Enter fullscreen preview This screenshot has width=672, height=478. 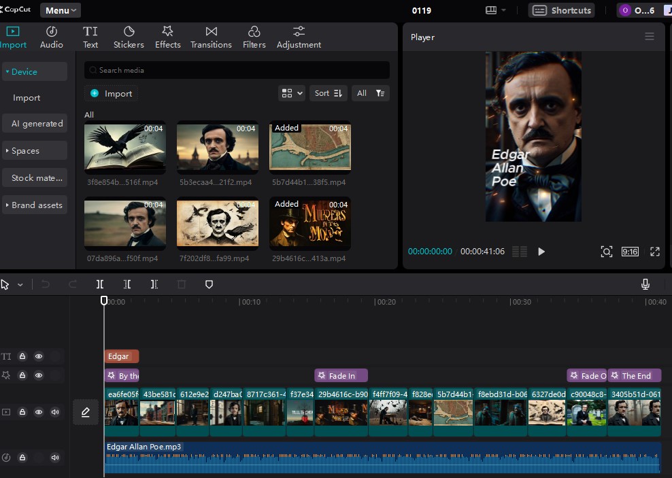[x=655, y=252]
